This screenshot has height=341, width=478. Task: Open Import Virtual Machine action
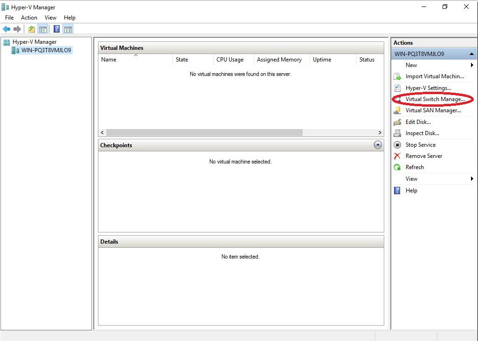click(x=435, y=76)
